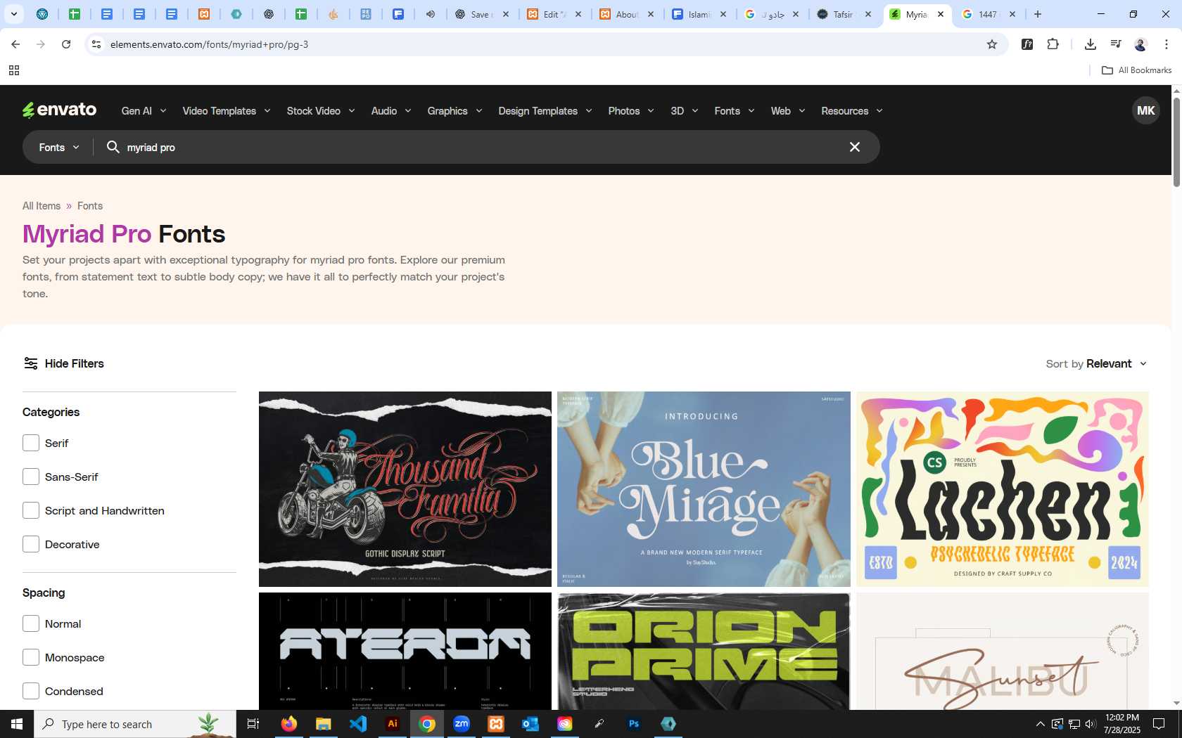Click the Envato logo

[x=59, y=110]
